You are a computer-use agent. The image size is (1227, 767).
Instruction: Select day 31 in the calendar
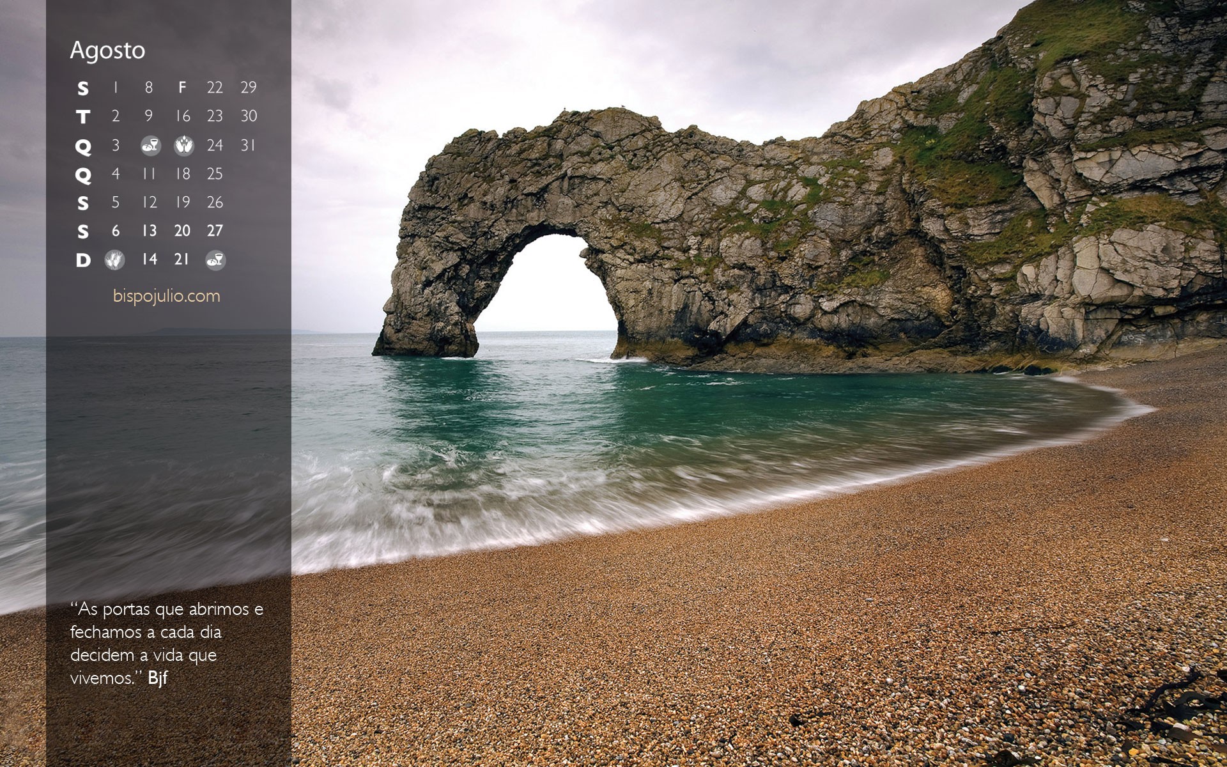click(248, 146)
